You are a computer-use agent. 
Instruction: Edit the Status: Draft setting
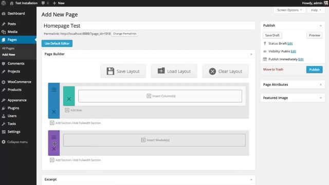[x=290, y=43]
